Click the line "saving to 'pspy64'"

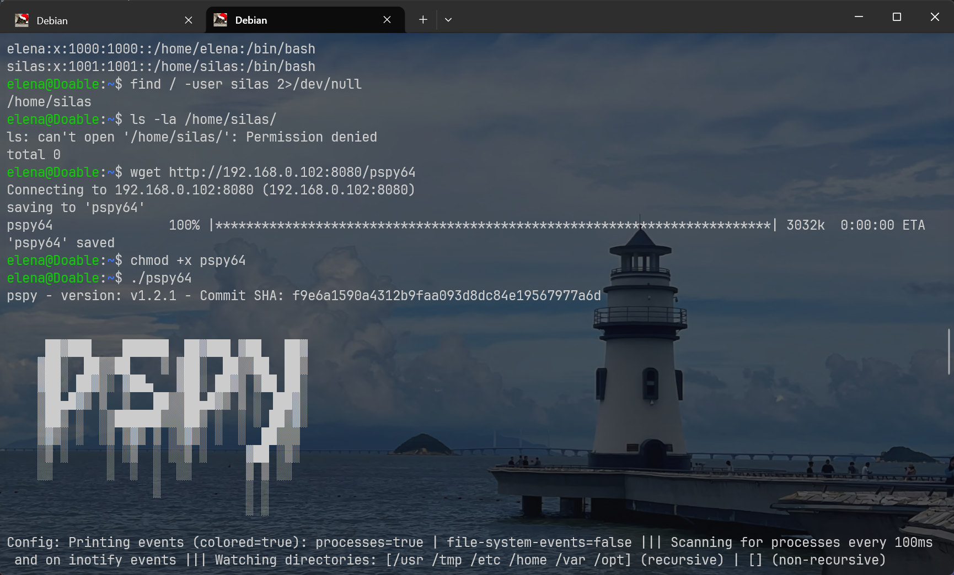click(76, 208)
